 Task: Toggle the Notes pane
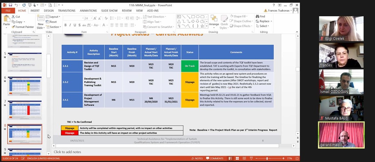pyautogui.click(x=197, y=159)
